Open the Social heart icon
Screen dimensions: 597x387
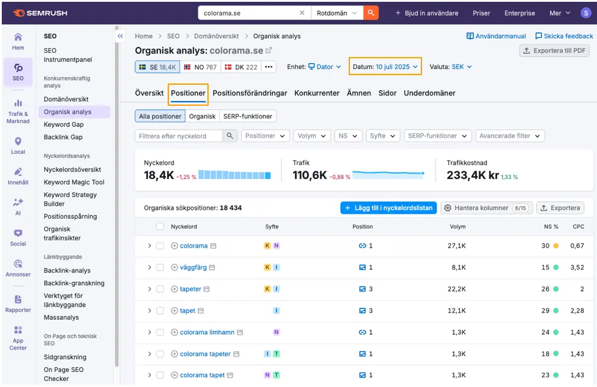pos(18,233)
